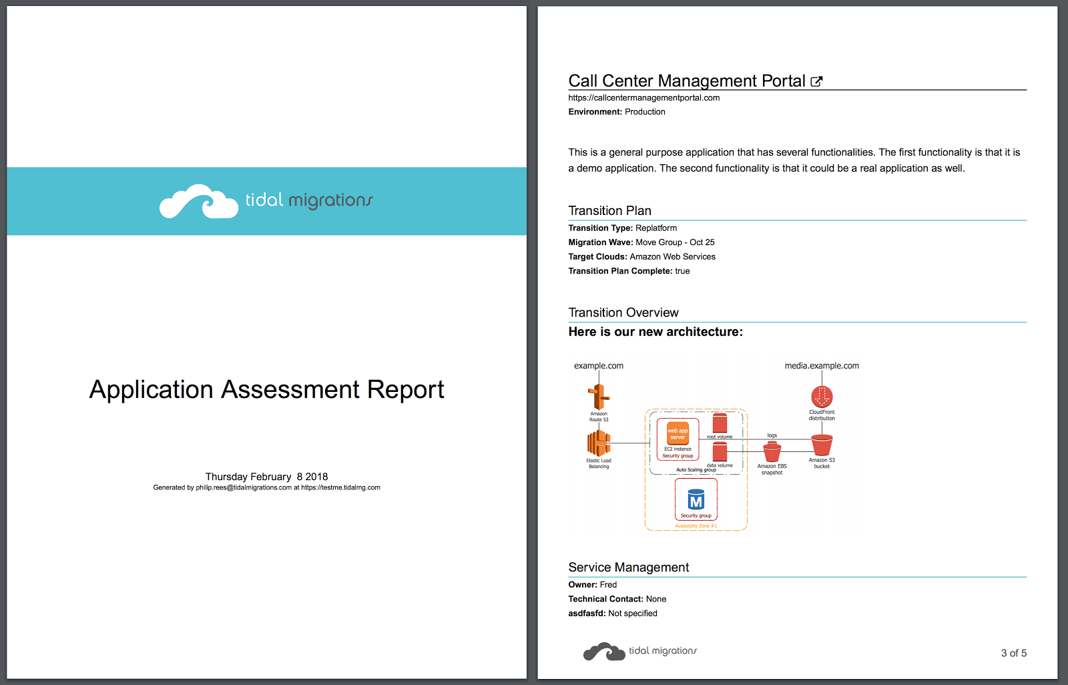Image resolution: width=1068 pixels, height=685 pixels.
Task: Select Target Clouds: Amazon Web Services line
Action: tap(641, 256)
